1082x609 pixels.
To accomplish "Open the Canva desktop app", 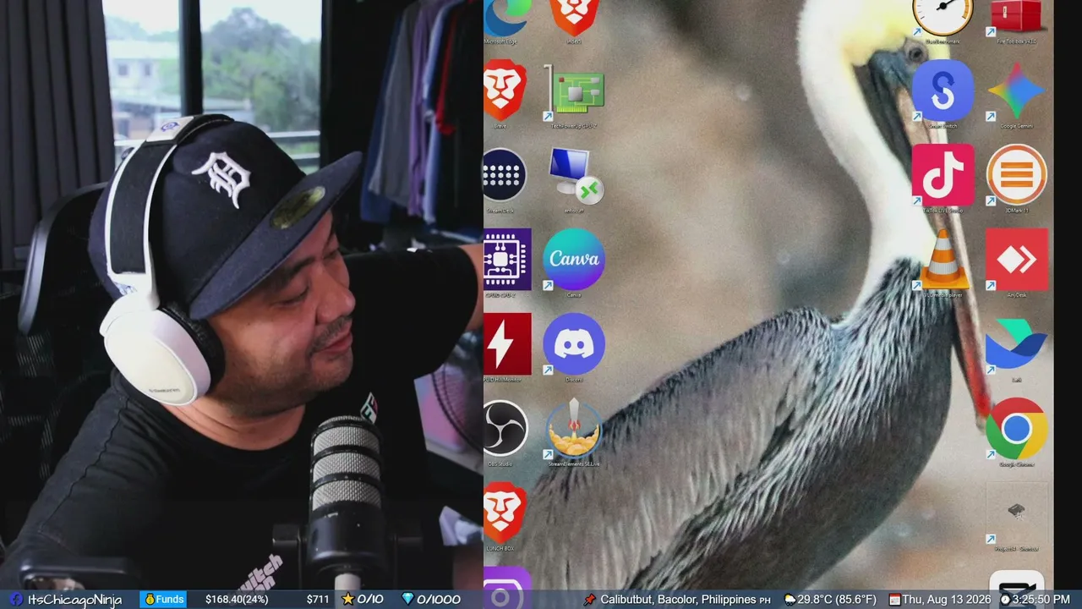I will coord(574,261).
